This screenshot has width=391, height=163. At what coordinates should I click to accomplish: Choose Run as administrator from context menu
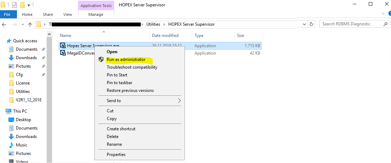click(x=126, y=59)
